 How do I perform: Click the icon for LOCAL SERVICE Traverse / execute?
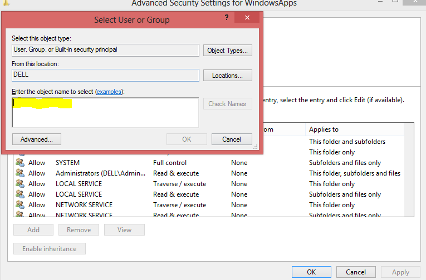pos(20,184)
